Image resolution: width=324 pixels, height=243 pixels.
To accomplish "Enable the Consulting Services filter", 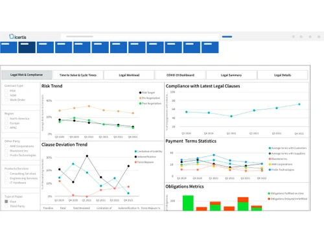I will pos(6,174).
